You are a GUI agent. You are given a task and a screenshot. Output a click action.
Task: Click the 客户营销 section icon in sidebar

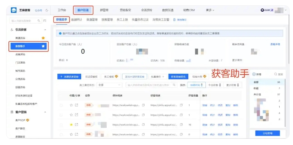pos(12,112)
